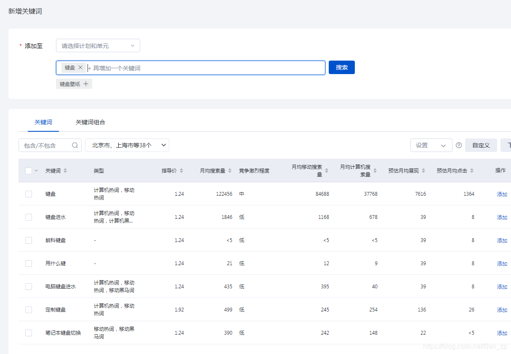This screenshot has width=511, height=354.
Task: Click the 1364 estimated clicks value
Action: click(x=468, y=194)
